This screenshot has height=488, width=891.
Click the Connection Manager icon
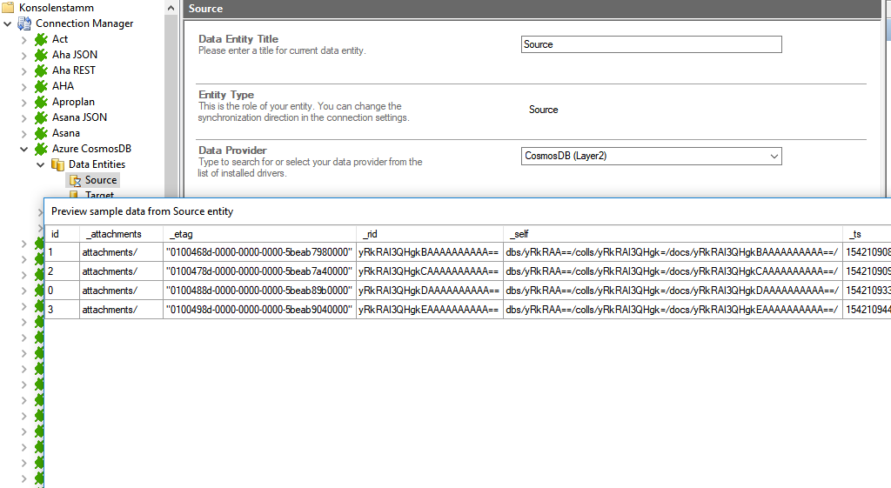click(24, 23)
